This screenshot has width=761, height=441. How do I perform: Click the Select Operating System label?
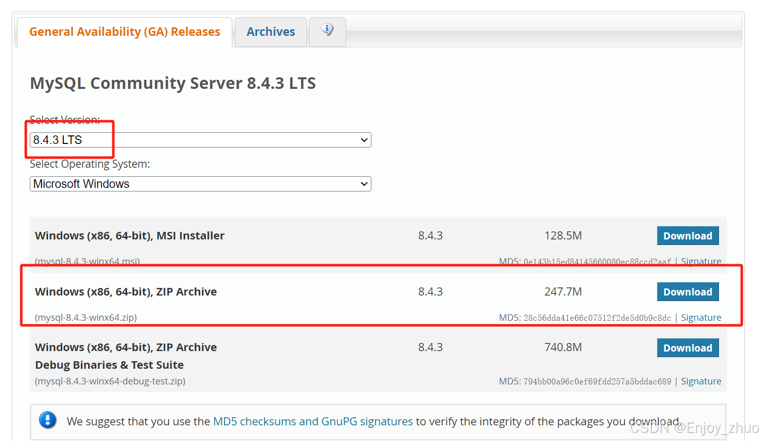pyautogui.click(x=90, y=164)
